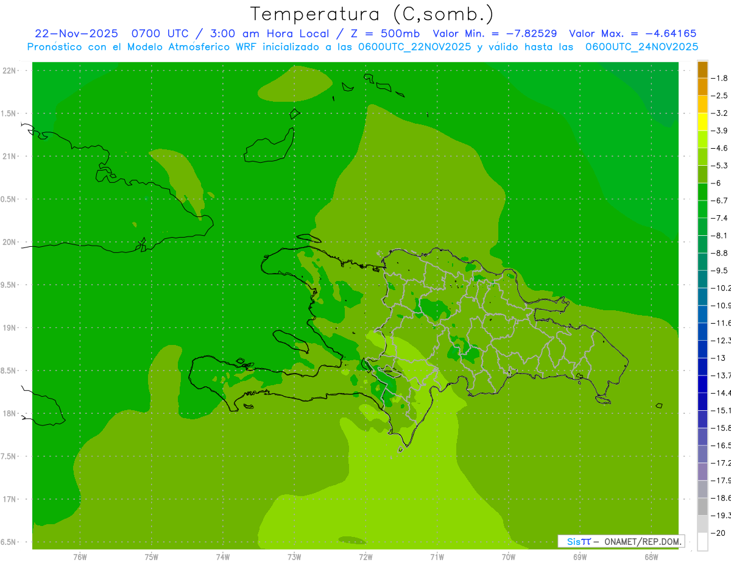Image resolution: width=731 pixels, height=565 pixels.
Task: Click the white swatch below -20
Action: (x=703, y=541)
